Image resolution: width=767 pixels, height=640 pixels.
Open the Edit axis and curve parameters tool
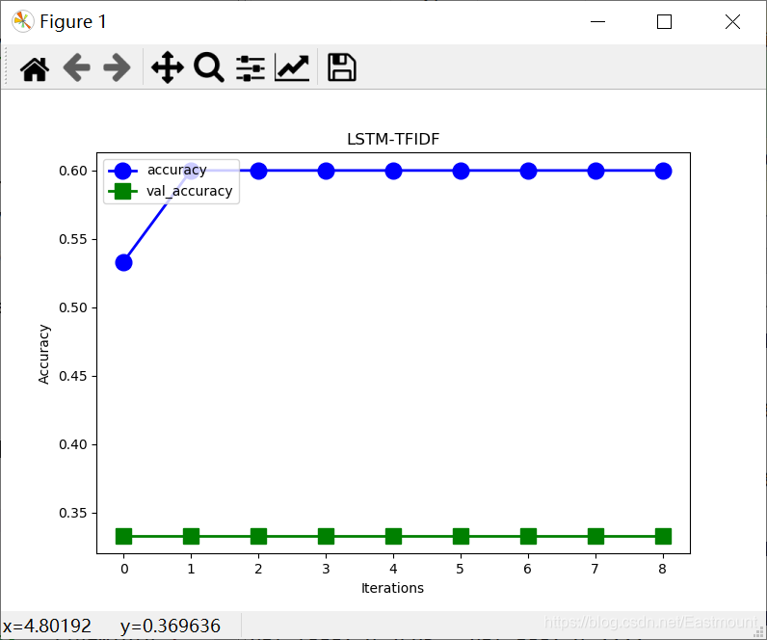click(292, 67)
